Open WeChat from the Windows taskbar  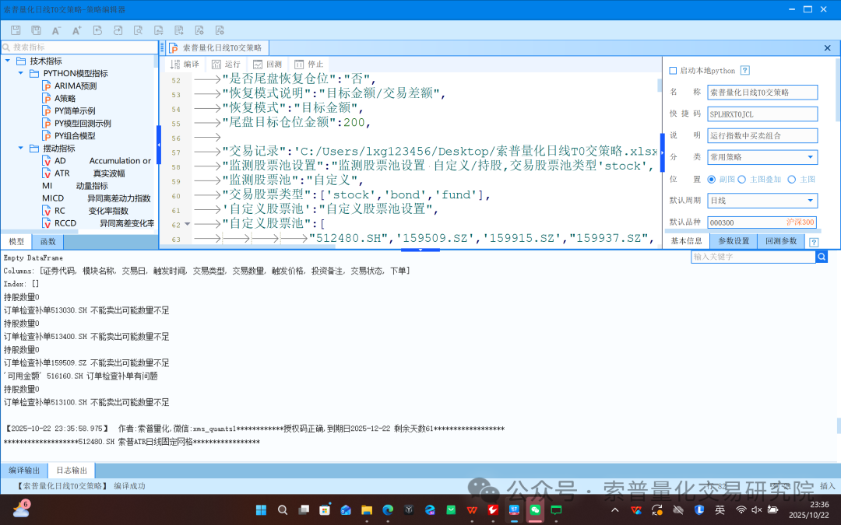[x=534, y=511]
